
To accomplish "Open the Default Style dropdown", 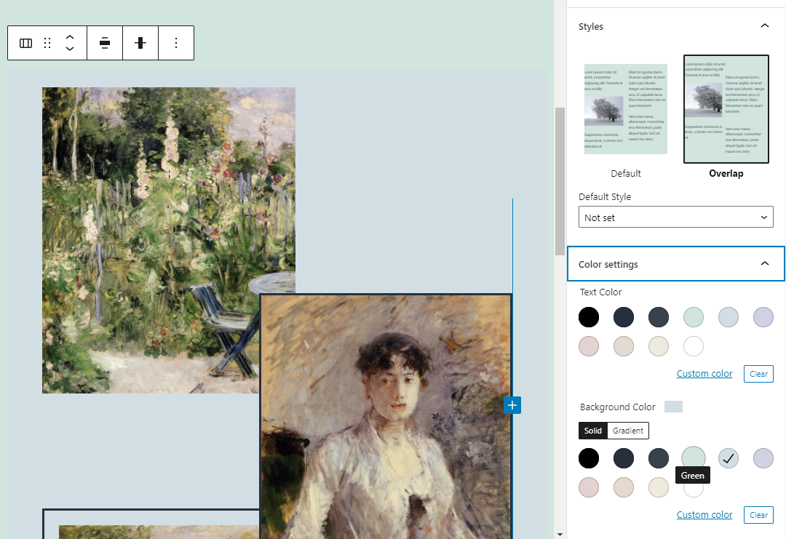I will [675, 217].
